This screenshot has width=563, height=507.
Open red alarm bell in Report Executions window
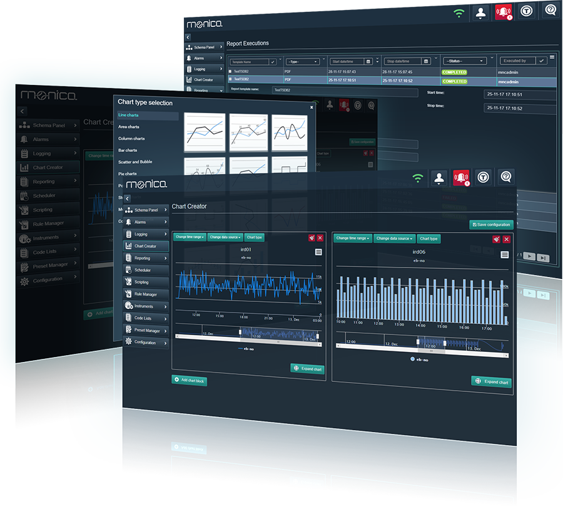504,12
